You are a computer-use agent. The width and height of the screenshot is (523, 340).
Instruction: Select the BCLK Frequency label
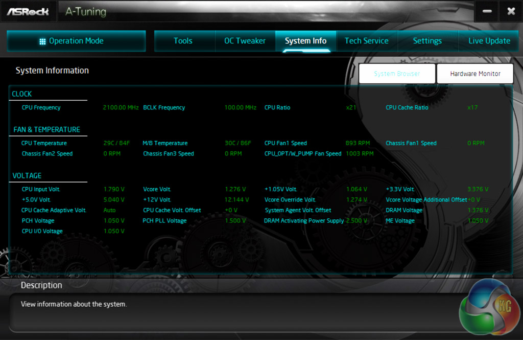point(164,107)
